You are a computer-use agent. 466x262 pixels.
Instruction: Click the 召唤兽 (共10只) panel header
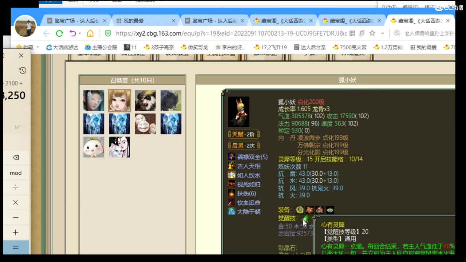(x=133, y=80)
